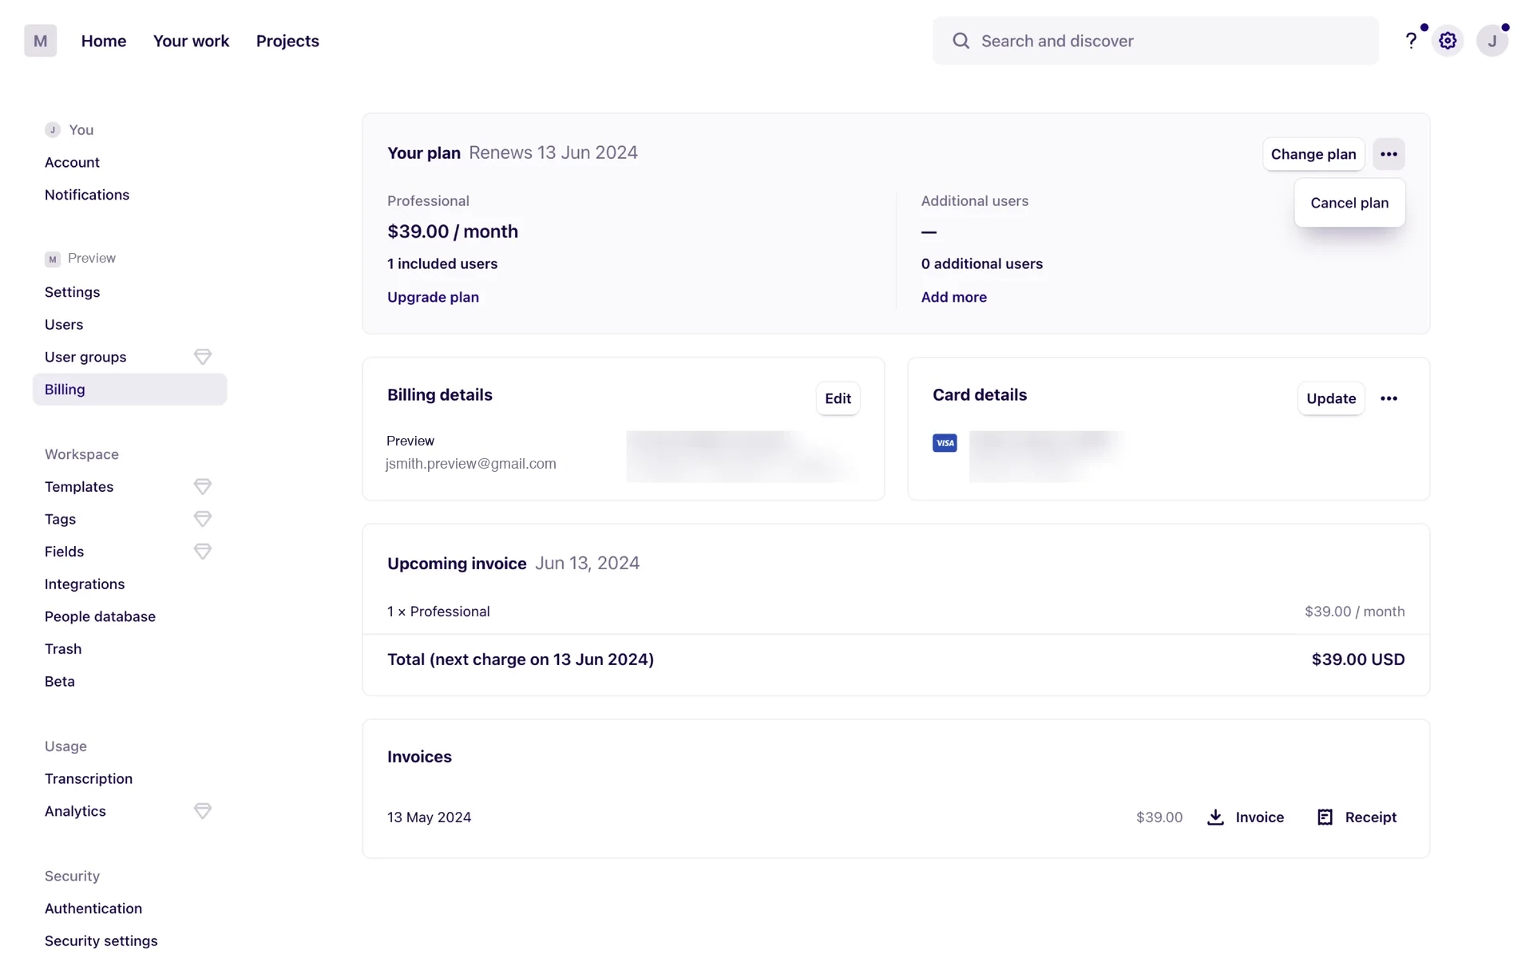Click Update in Card details

(x=1331, y=398)
